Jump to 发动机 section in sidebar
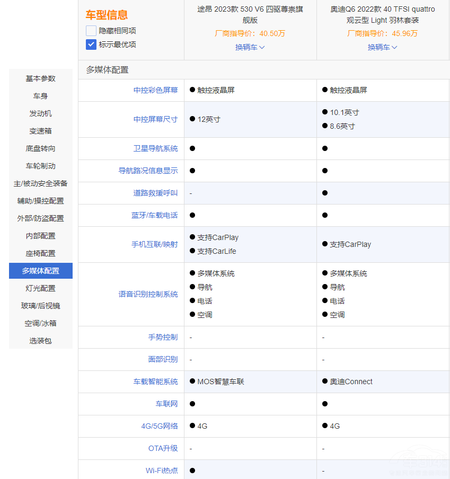Screen dimensions: 450x479 [41, 113]
